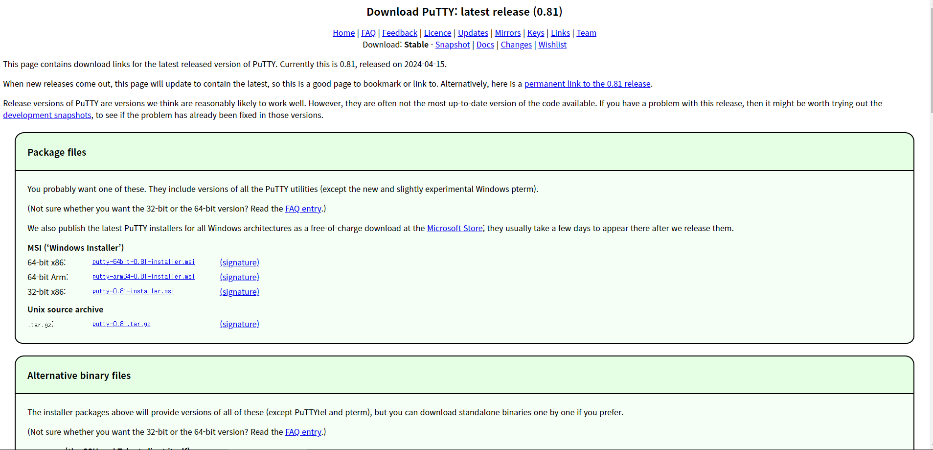Click the bold 'Stable' download label
The height and width of the screenshot is (450, 933).
click(x=416, y=45)
